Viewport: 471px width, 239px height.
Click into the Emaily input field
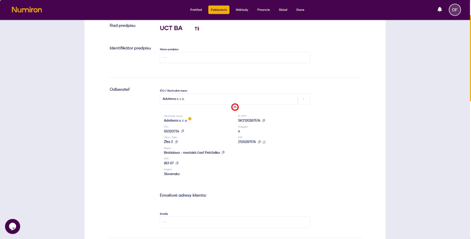click(x=235, y=222)
